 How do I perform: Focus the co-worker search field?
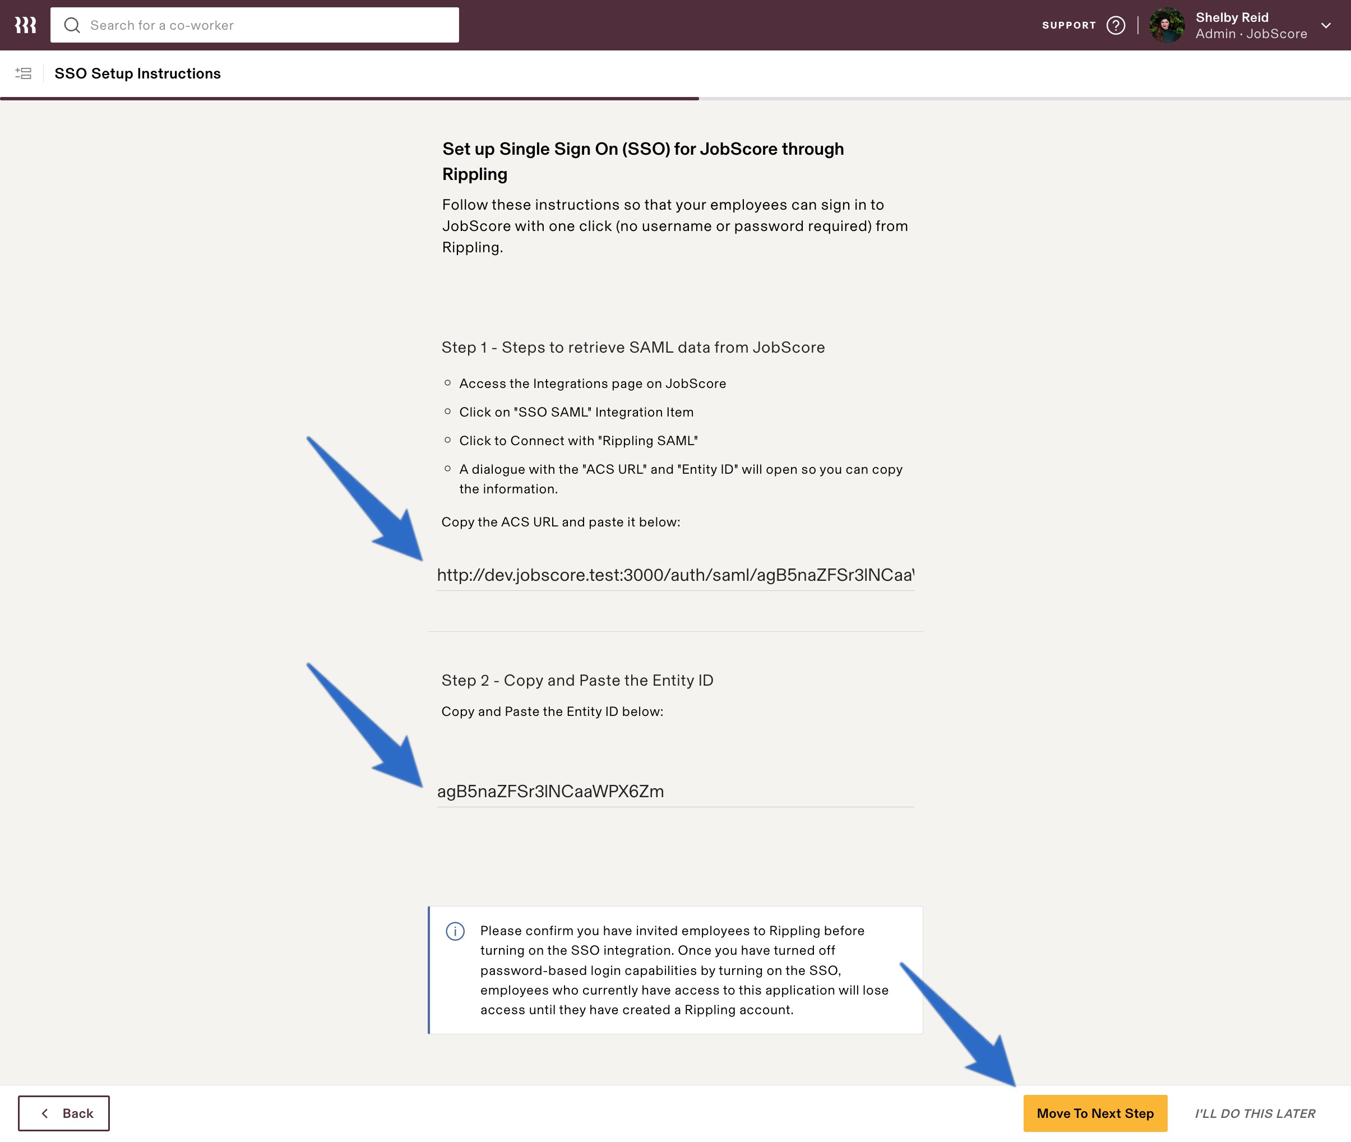255,25
